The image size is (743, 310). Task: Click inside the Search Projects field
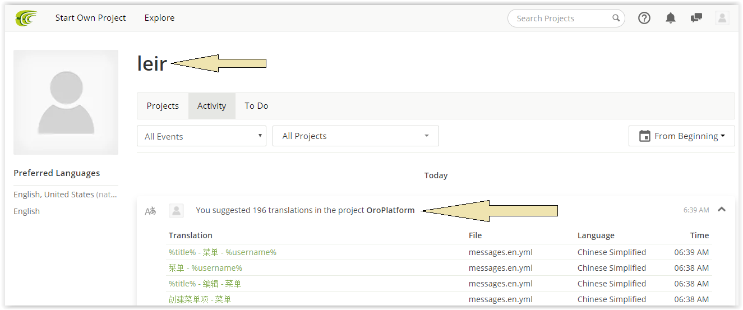(561, 18)
